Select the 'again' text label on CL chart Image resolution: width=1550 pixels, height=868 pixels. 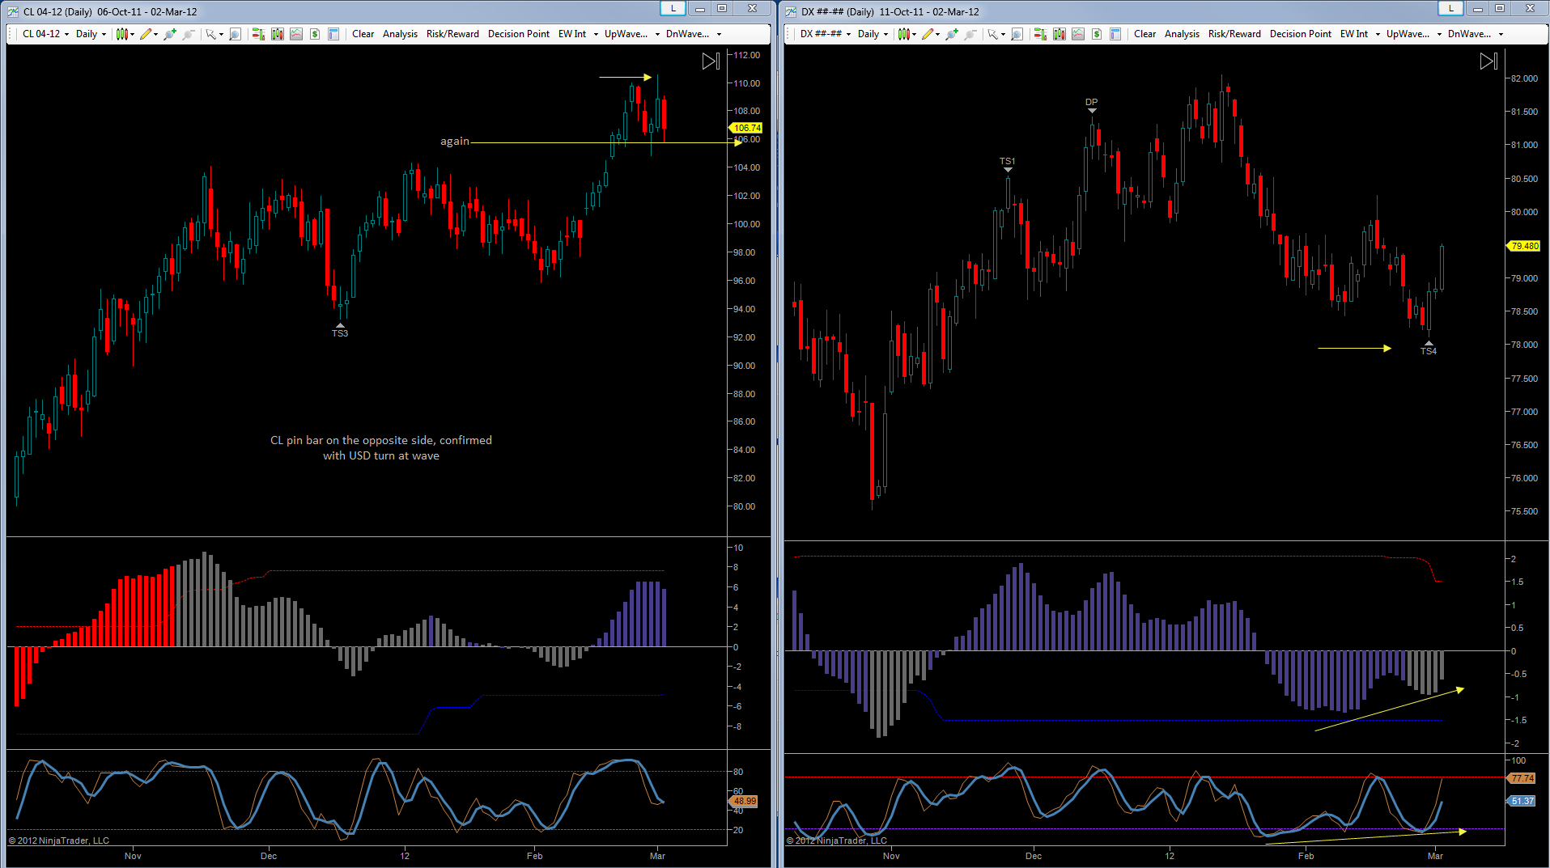454,142
